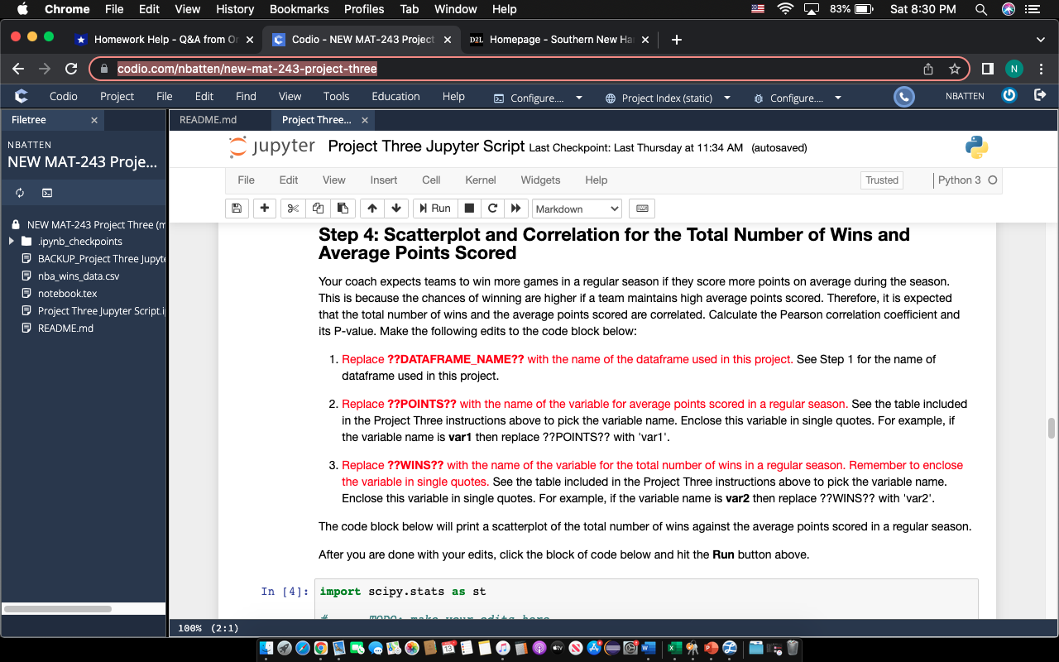Open Jupyter Cell menu
The height and width of the screenshot is (662, 1059).
(x=431, y=180)
